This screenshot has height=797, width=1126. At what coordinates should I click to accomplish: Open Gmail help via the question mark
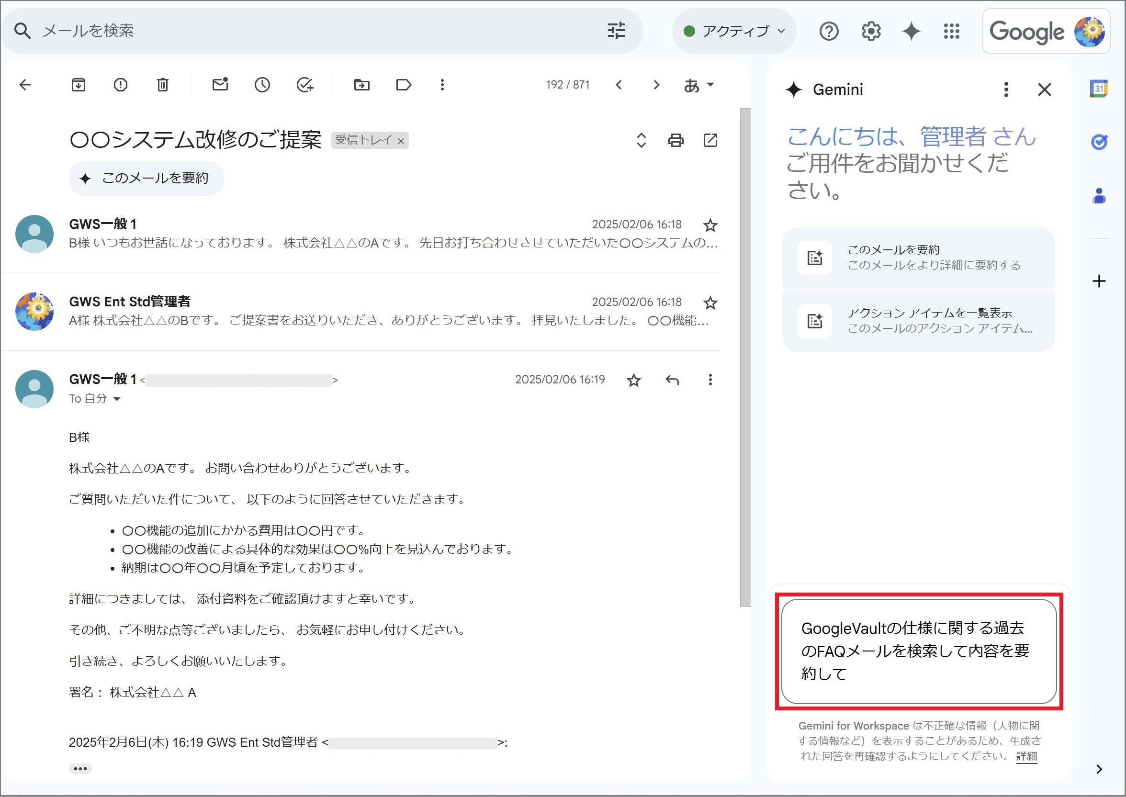point(829,32)
